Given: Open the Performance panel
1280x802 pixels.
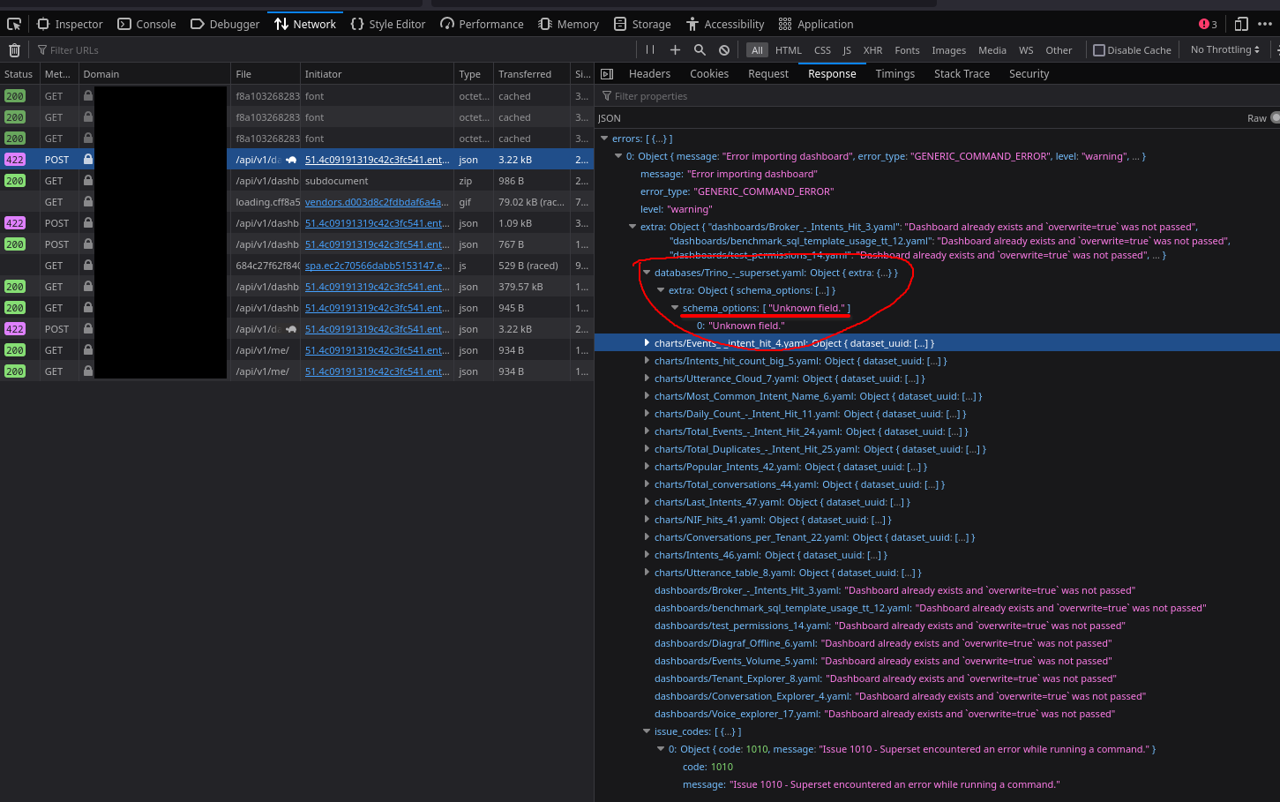Looking at the screenshot, I should [482, 24].
